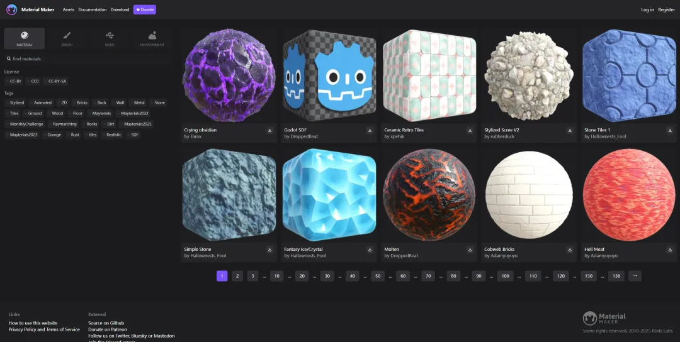Image resolution: width=680 pixels, height=342 pixels.
Task: Download the Simple Stone material
Action: click(269, 250)
